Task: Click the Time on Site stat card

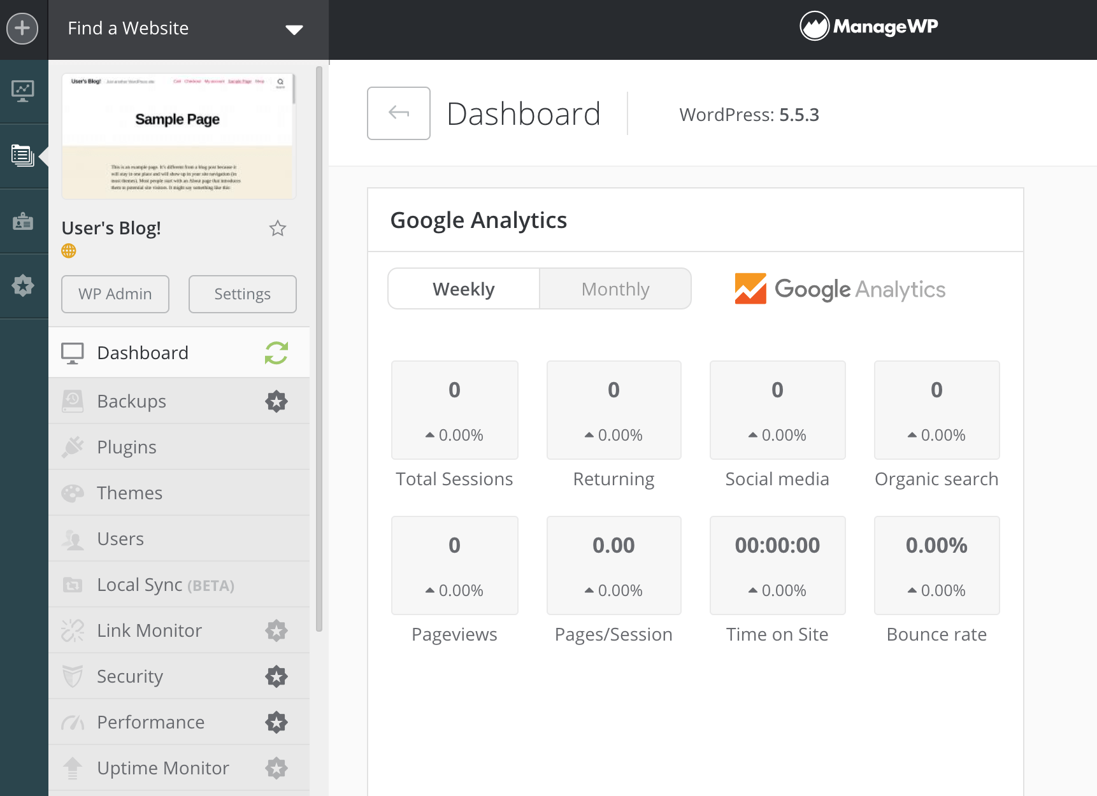Action: pyautogui.click(x=778, y=565)
